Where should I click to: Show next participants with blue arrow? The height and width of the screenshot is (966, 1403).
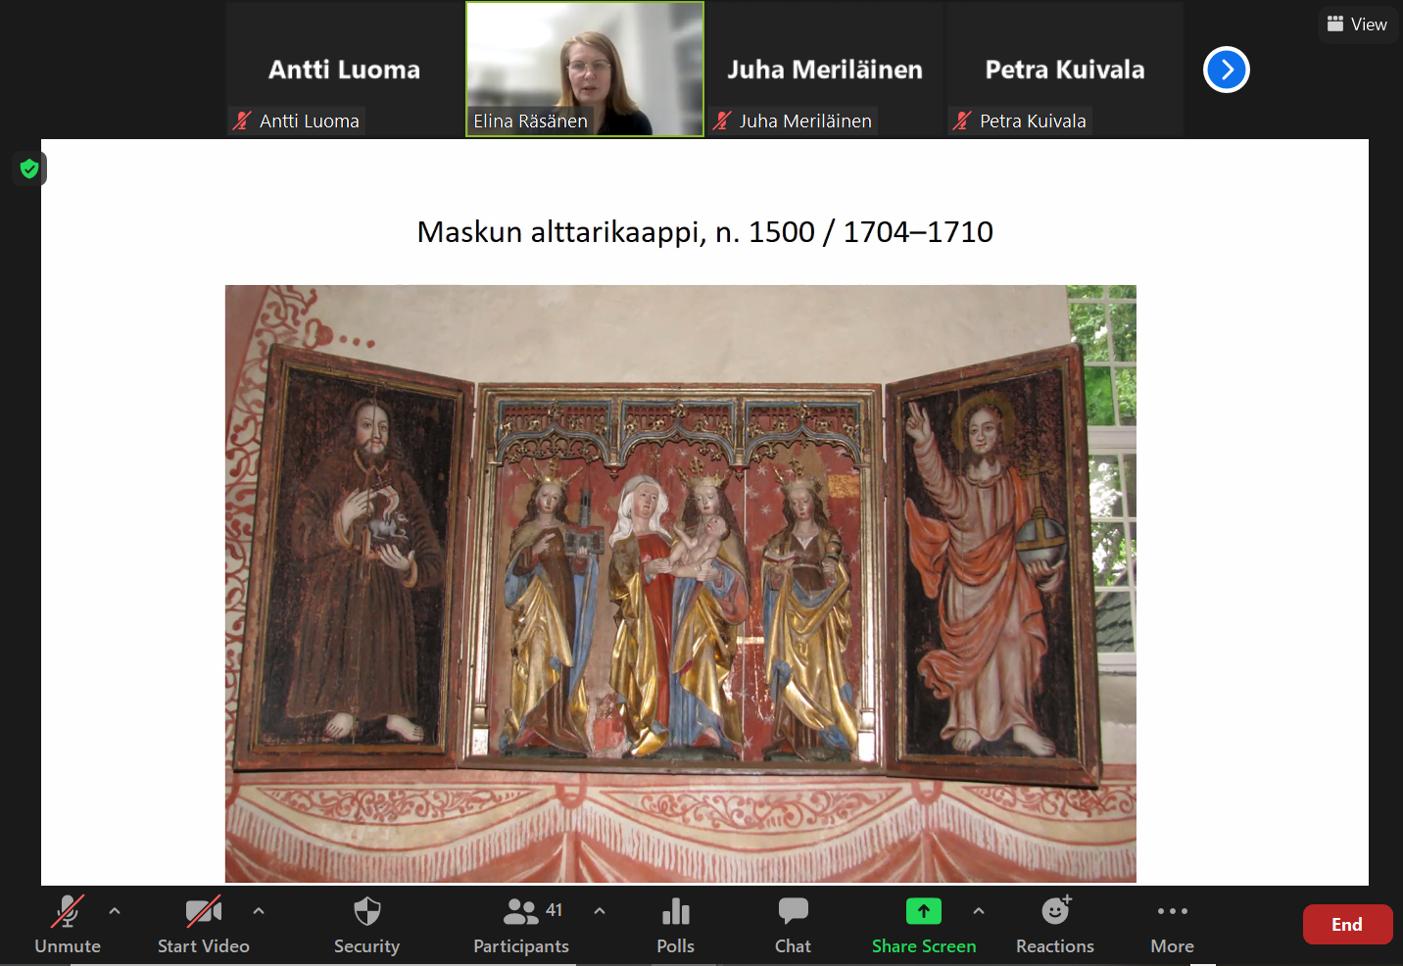pos(1227,70)
